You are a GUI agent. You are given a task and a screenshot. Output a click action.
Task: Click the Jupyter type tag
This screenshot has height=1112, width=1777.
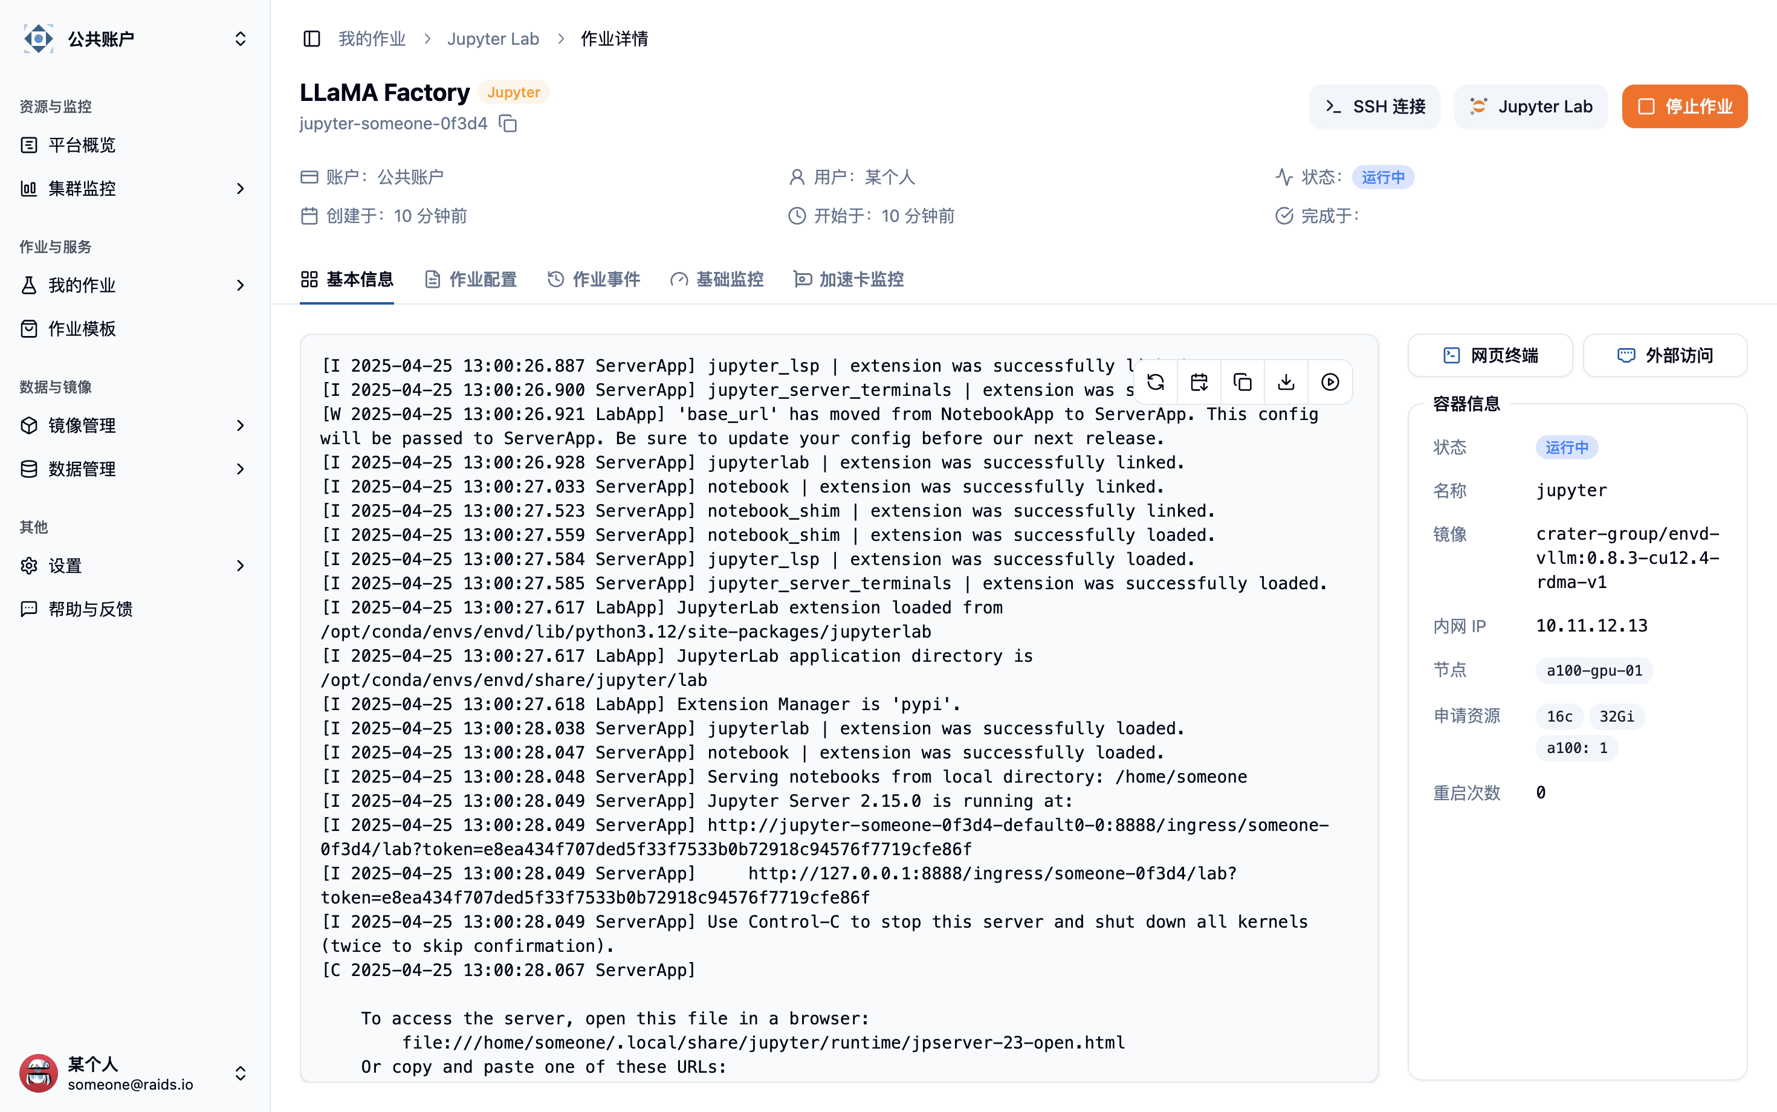pos(513,92)
